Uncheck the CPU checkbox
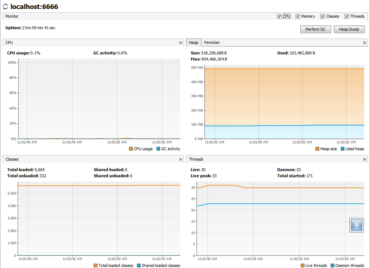The height and width of the screenshot is (268, 370). [279, 16]
